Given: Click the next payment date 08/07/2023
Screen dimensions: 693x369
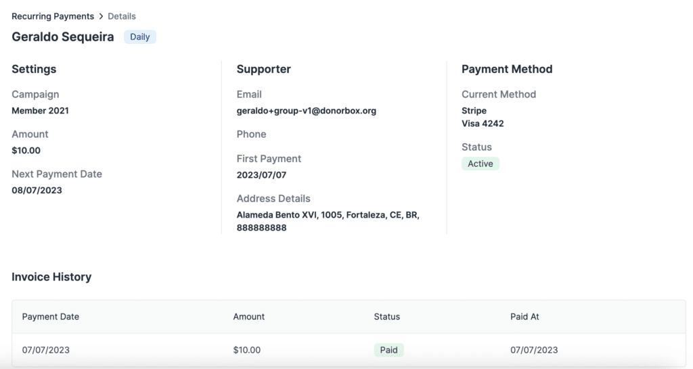Looking at the screenshot, I should click(37, 191).
